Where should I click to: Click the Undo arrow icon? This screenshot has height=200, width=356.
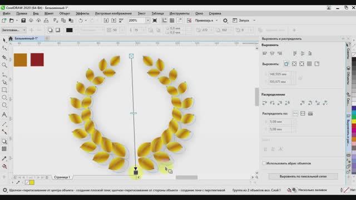(x=81, y=21)
